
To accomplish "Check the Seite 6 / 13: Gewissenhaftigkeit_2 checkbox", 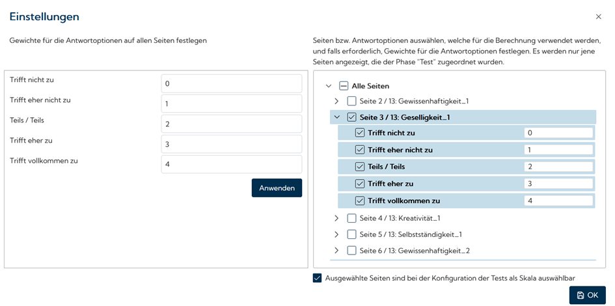I will [351, 251].
